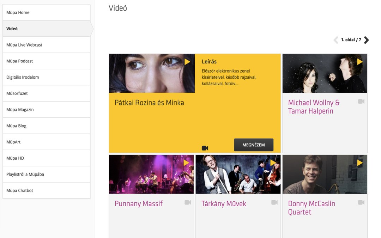
Task: Click the black video camera icon beside MEGNÉZEM
Action: pyautogui.click(x=205, y=148)
